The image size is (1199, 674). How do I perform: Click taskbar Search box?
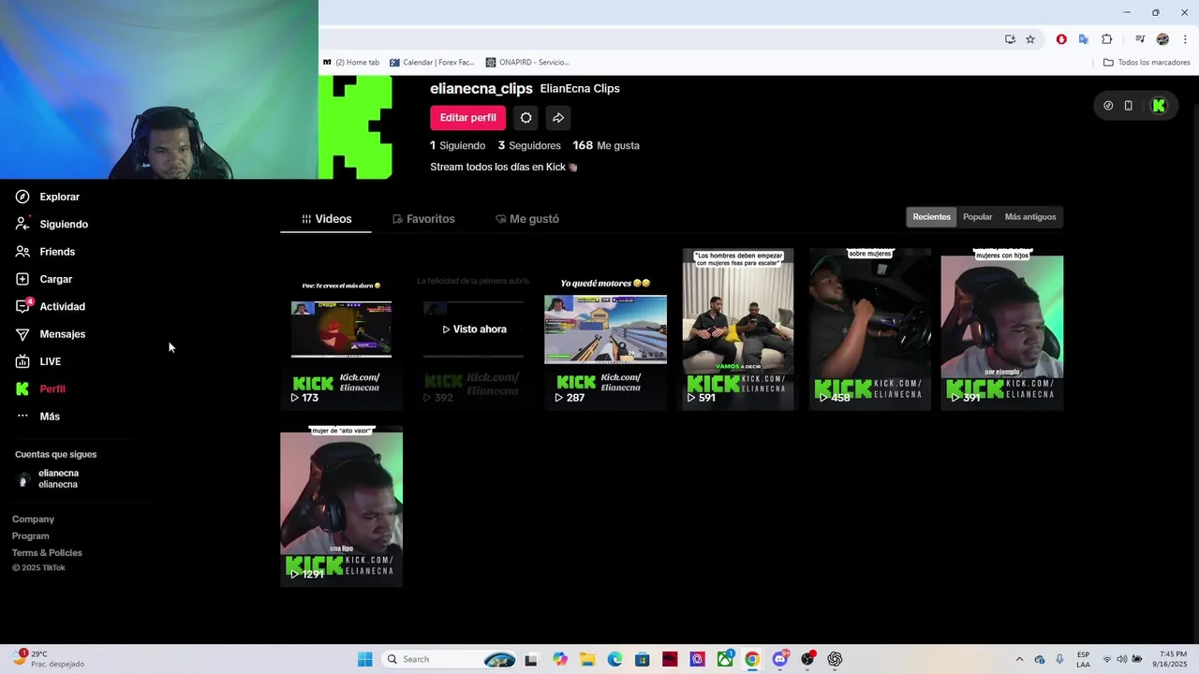coord(451,659)
